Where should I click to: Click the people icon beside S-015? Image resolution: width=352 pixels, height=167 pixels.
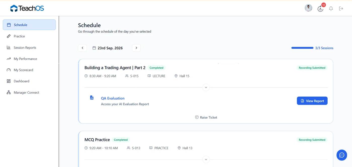(x=127, y=76)
